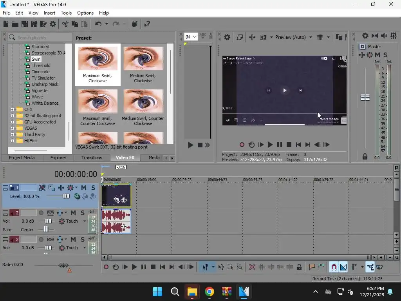The image size is (401, 301).
Task: Click the Open project folder icon
Action: (15, 24)
